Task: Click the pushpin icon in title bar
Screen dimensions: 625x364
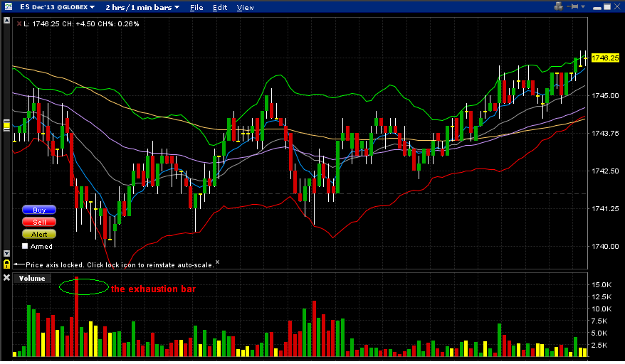Action: pos(574,6)
